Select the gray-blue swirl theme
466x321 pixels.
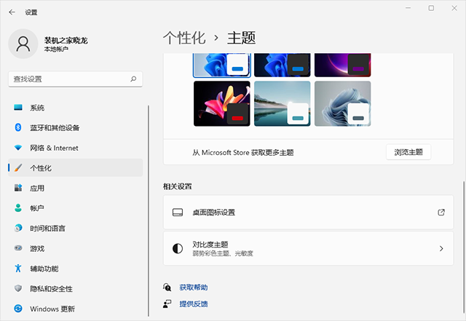(x=342, y=103)
